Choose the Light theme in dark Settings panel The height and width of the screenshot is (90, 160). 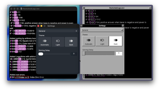[x=58, y=42]
